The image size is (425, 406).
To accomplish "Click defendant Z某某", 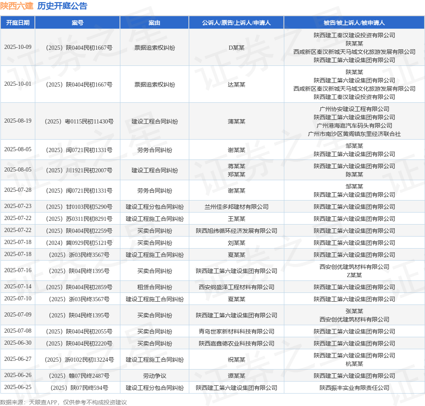I will tap(354, 275).
